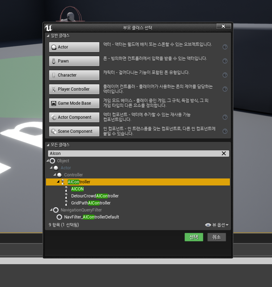Pick the Player Controller class button
This screenshot has height=287, width=272.
coord(74,89)
